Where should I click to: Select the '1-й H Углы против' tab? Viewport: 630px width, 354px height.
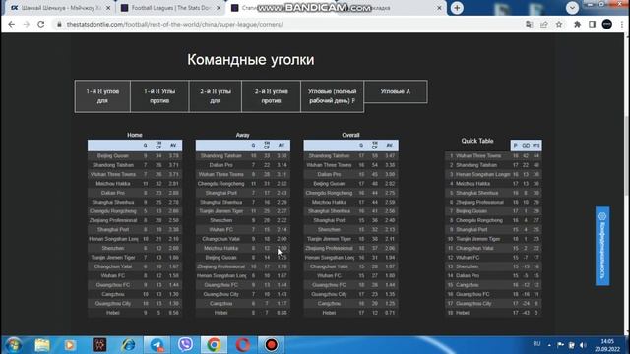point(159,96)
